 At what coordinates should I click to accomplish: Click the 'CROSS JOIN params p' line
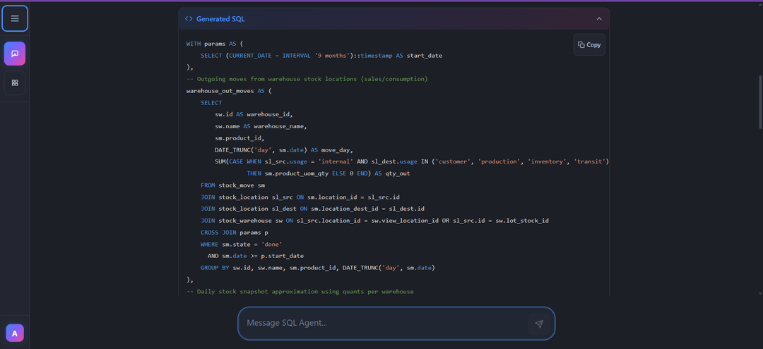(234, 233)
